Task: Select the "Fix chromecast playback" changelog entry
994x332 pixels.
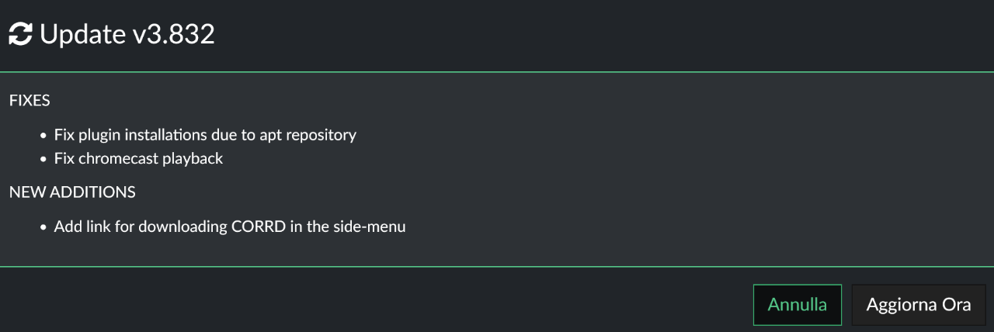Action: (x=138, y=159)
